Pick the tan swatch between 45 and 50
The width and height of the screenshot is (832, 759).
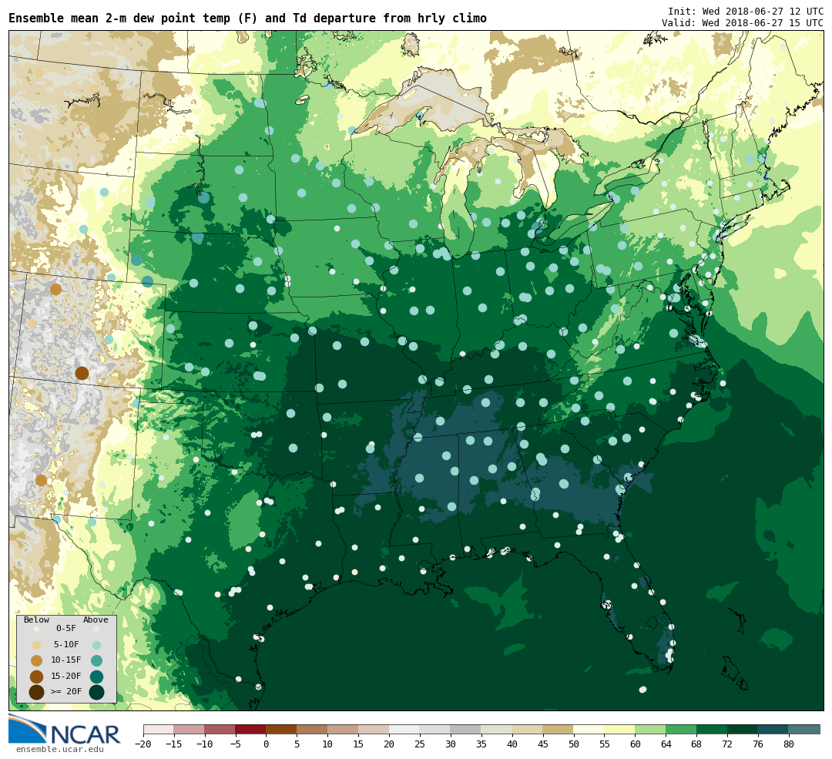click(x=559, y=729)
